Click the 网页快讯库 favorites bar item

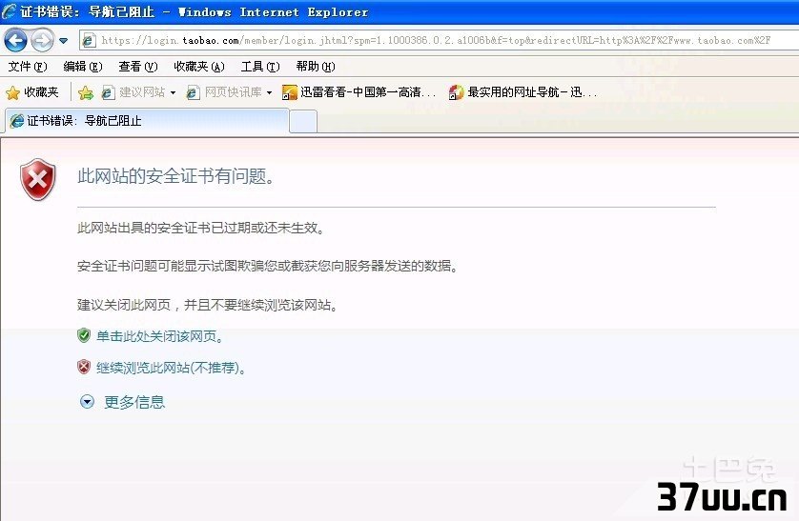tap(224, 92)
